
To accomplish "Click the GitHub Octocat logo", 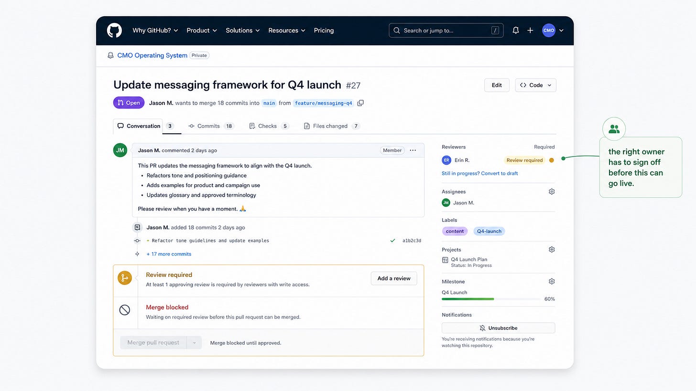I will pos(115,31).
